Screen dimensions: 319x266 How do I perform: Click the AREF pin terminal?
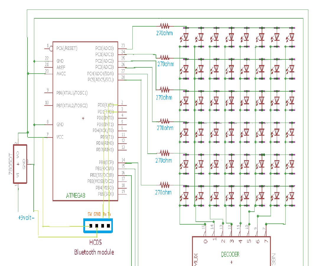coord(48,67)
